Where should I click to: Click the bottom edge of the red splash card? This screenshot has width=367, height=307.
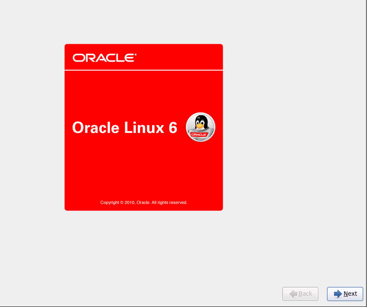coord(143,210)
